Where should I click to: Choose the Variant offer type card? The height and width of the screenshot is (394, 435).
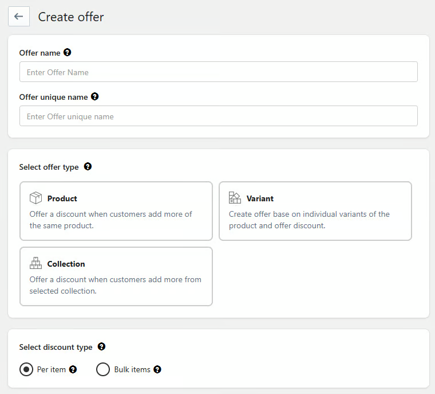(315, 211)
